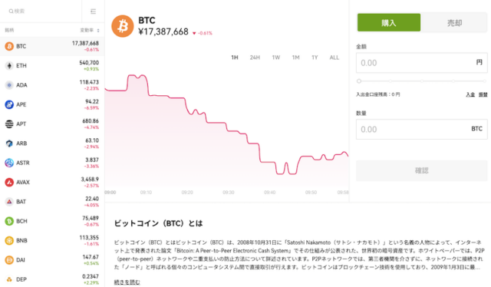The width and height of the screenshot is (491, 287).
Task: Select the 24H chart range tab
Action: [255, 58]
